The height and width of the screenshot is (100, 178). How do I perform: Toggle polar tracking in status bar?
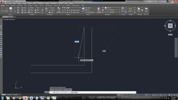[133, 95]
